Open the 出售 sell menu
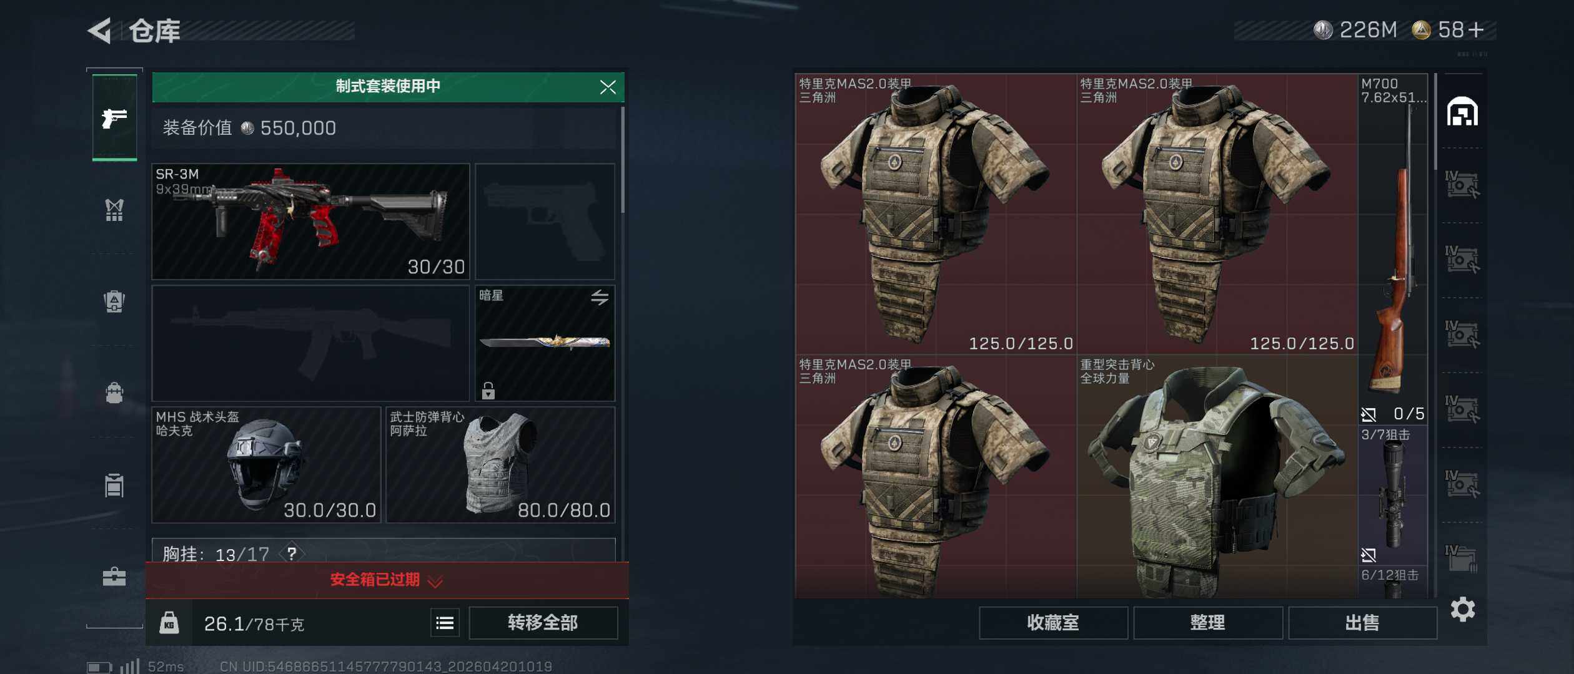Screen dimensions: 1574x674 (x=1362, y=623)
